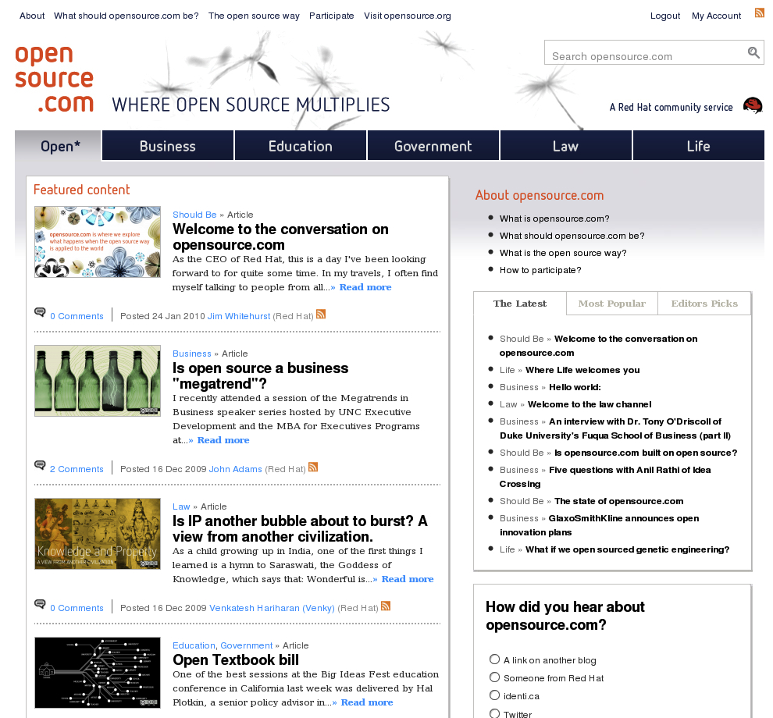Click the RSS icon beside John Adams' post date
The height and width of the screenshot is (718, 773).
point(313,466)
